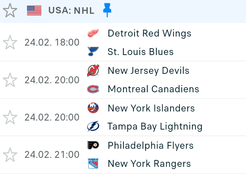This screenshot has height=177, width=246.
Task: Star the Islanders vs Lightning match
Action: [10, 117]
